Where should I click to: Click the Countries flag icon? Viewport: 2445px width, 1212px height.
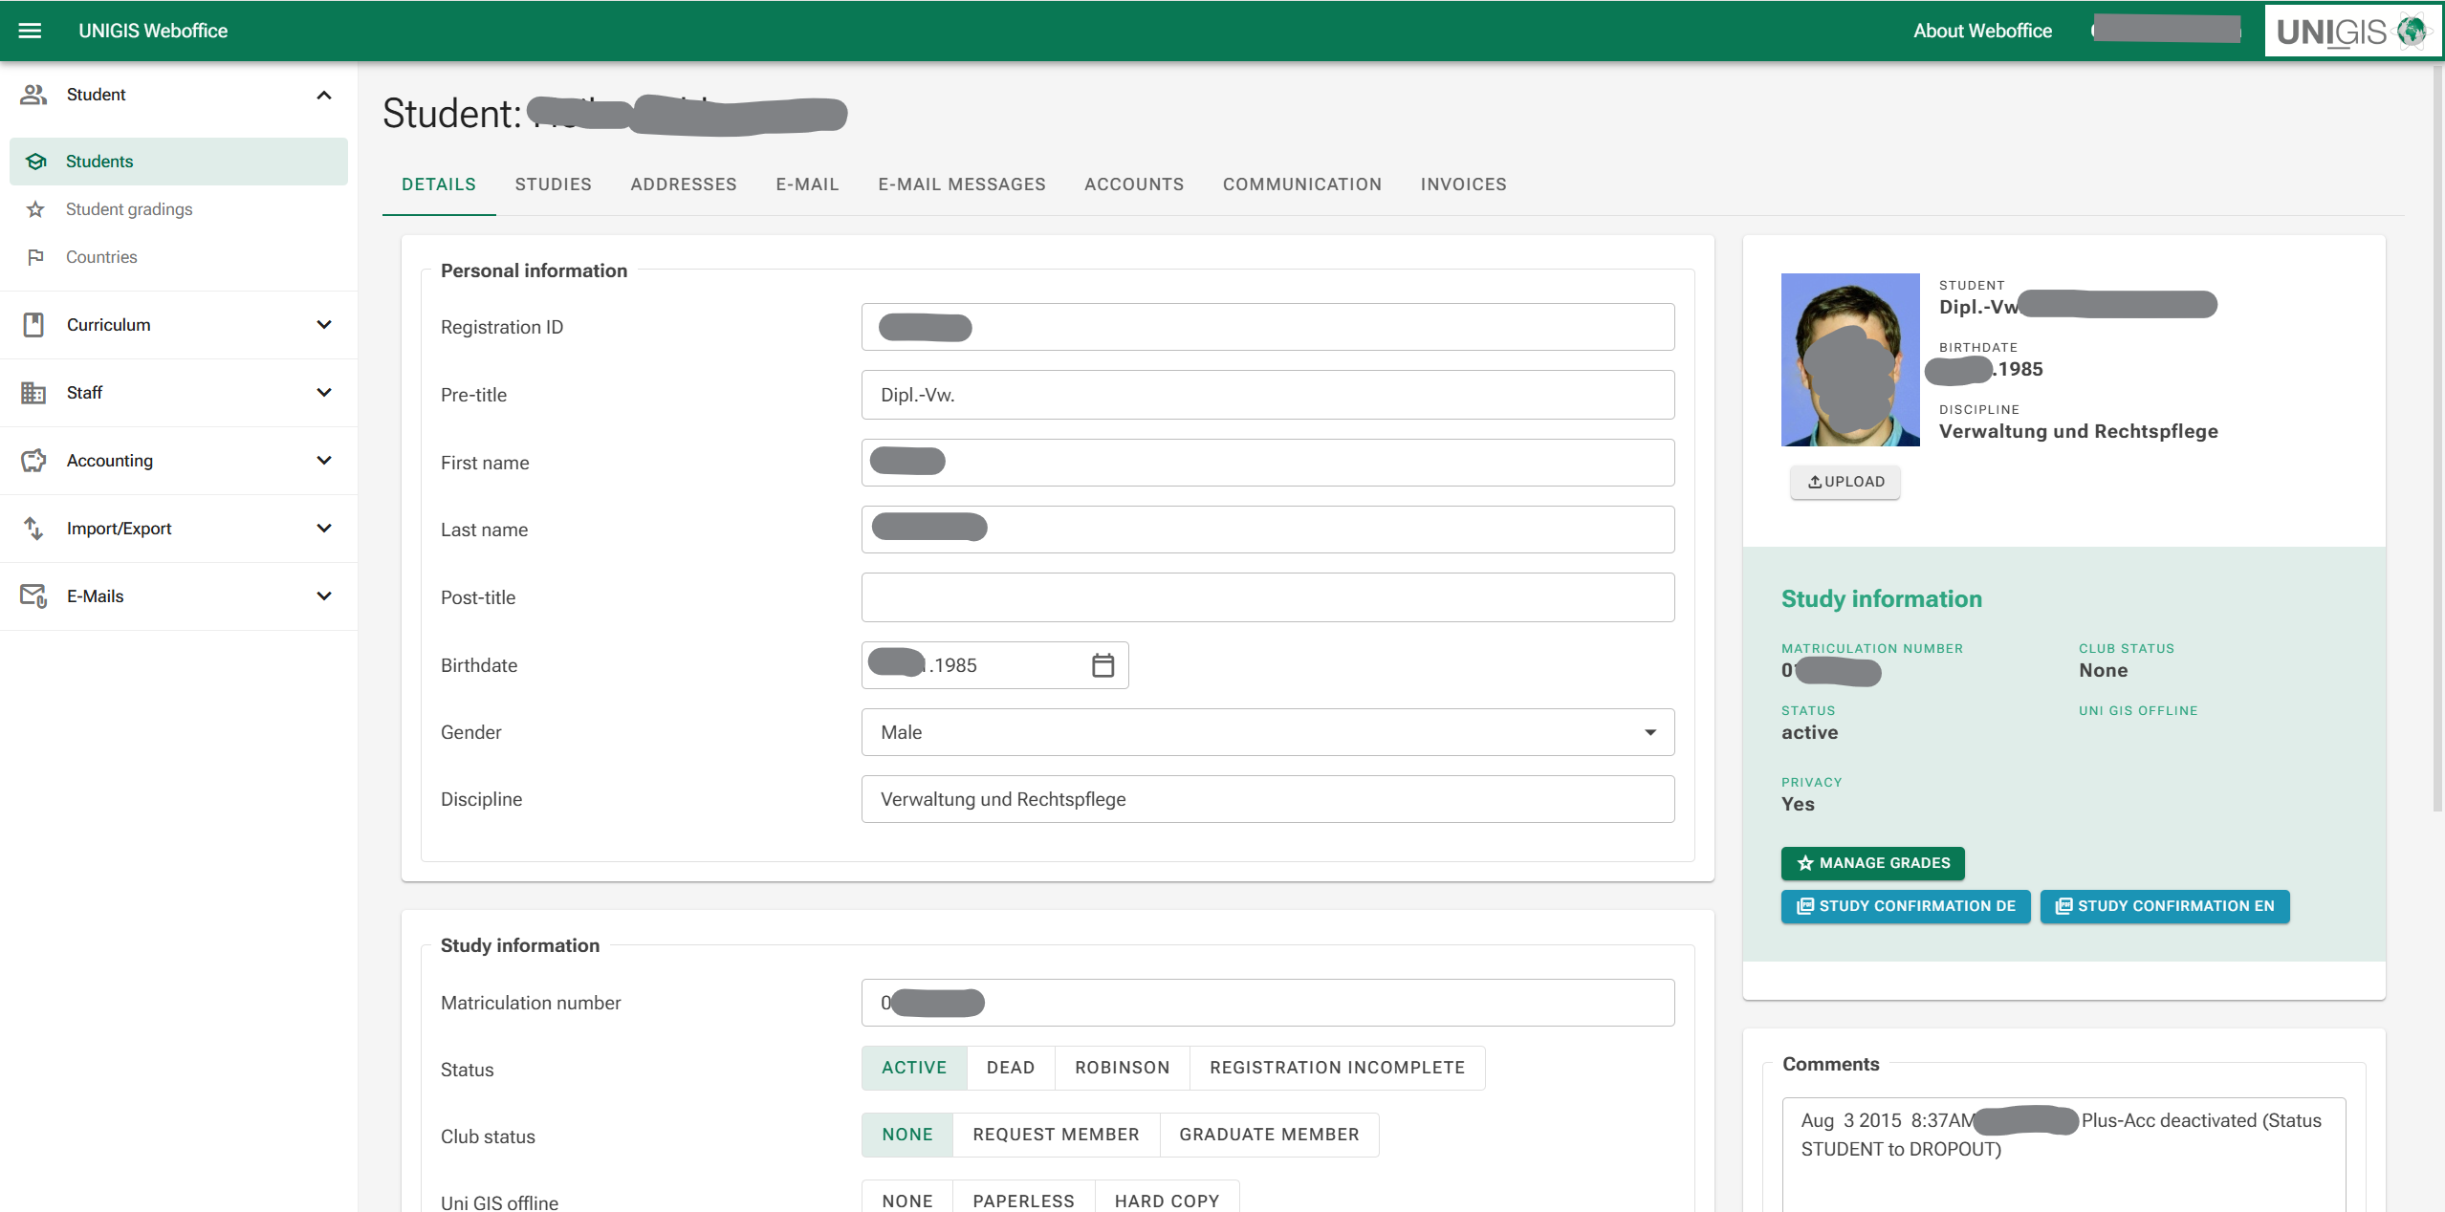pyautogui.click(x=36, y=257)
